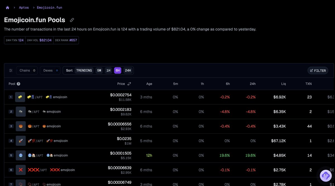Sort table by 1h column
Screen dimensions: 335x186
(x=202, y=84)
